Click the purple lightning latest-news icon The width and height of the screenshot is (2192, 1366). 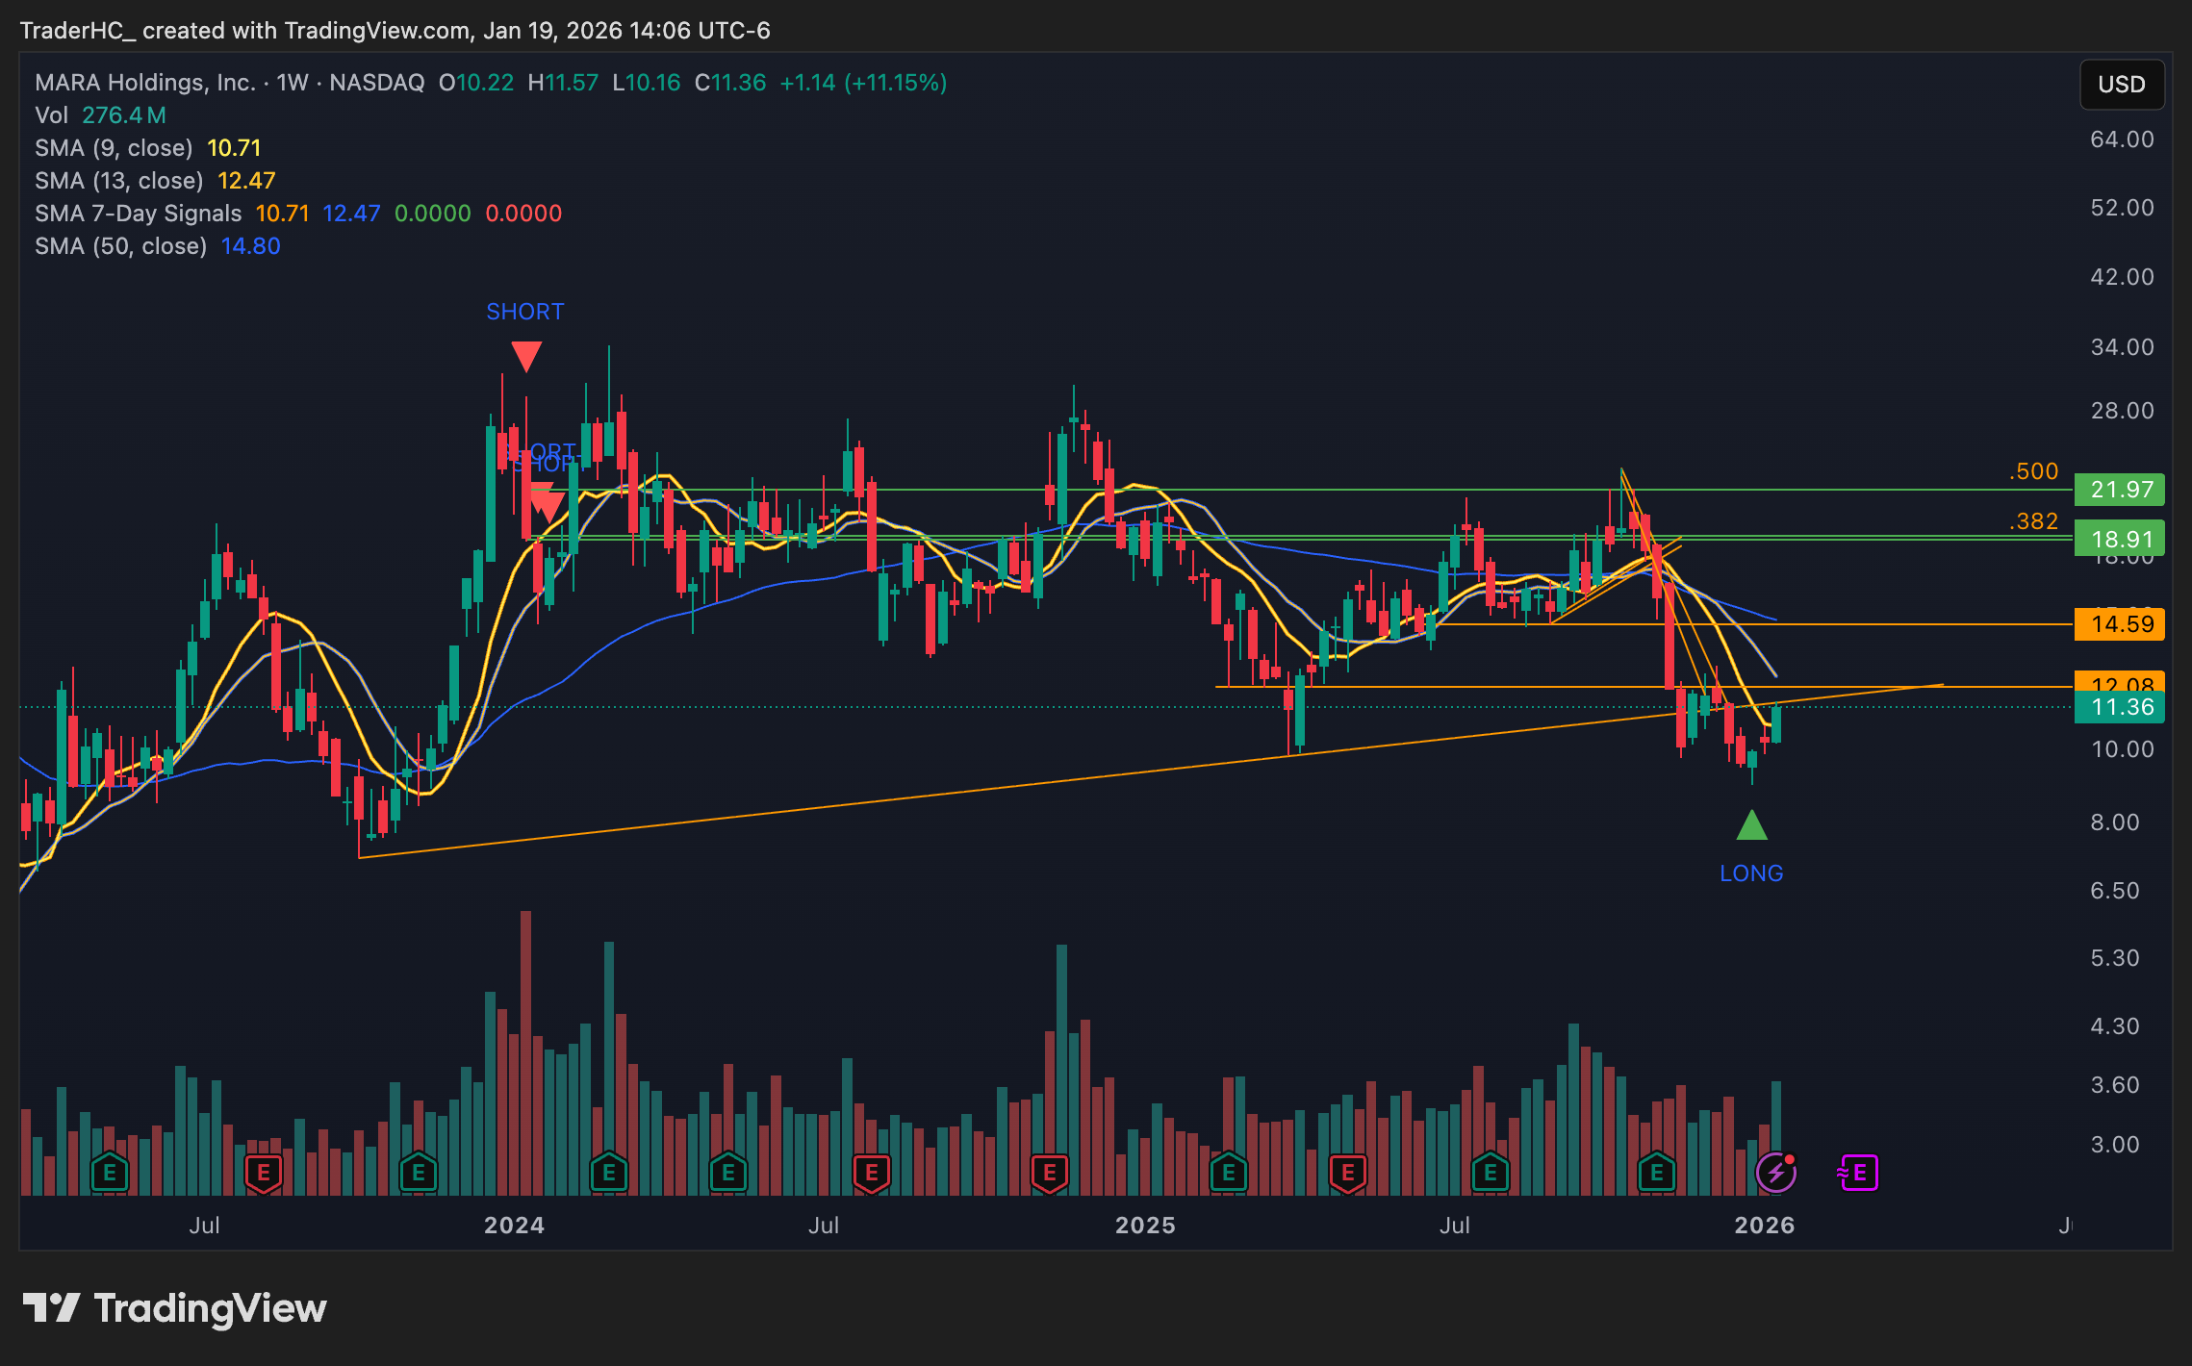[x=1775, y=1173]
